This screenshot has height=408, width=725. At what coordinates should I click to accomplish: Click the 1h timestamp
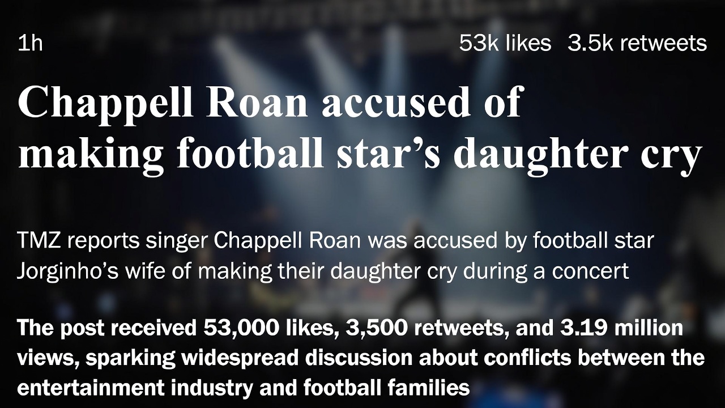pos(30,44)
